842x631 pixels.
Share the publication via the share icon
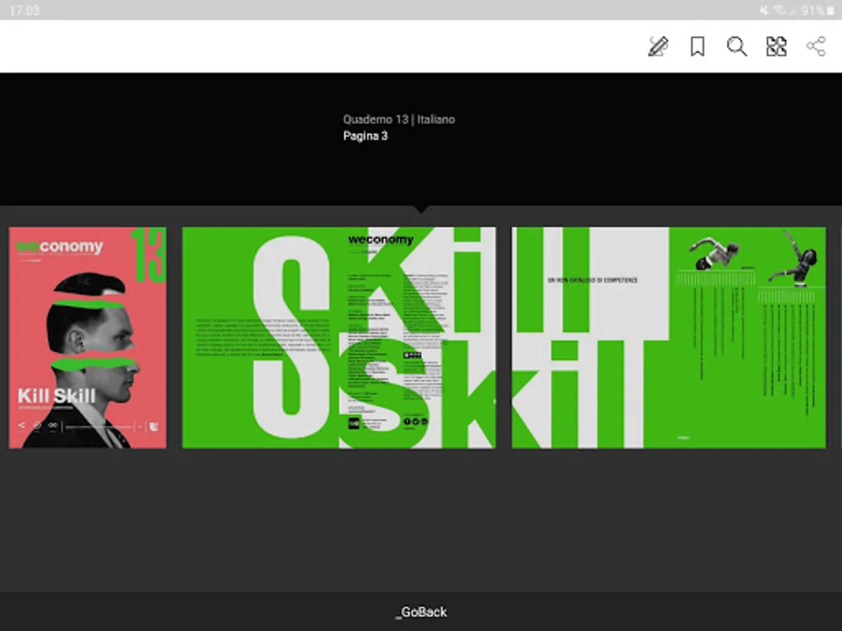click(816, 47)
